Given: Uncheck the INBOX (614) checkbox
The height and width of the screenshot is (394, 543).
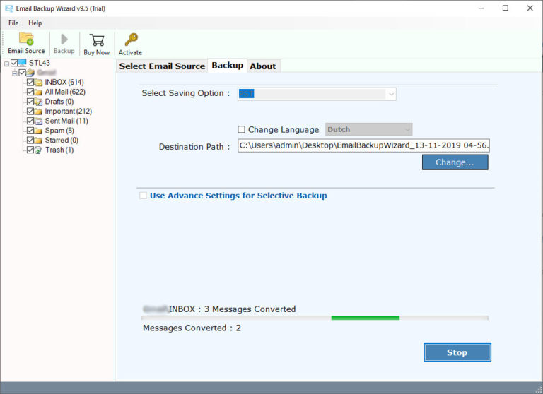Looking at the screenshot, I should tap(30, 83).
